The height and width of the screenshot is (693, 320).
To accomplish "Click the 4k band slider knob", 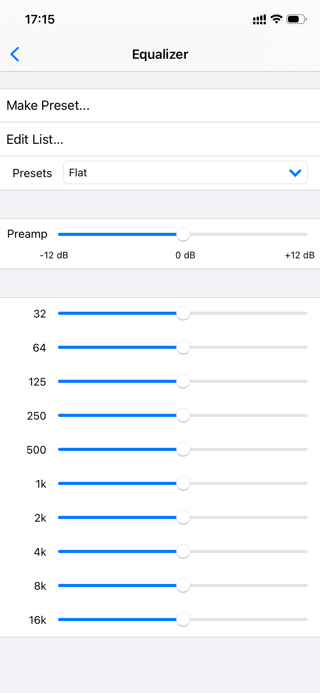I will click(183, 551).
